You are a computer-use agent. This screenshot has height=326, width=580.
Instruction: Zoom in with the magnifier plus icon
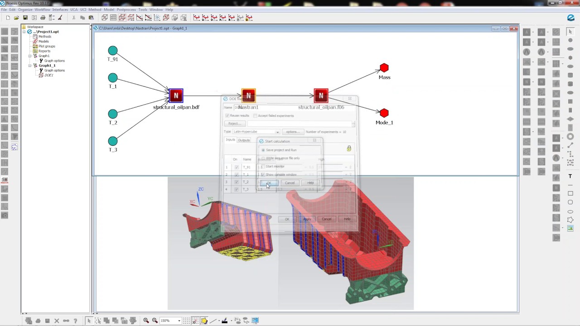click(x=146, y=321)
